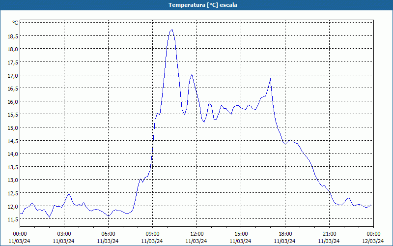Select the 15,0 y-axis value
Image resolution: width=393 pixels, height=246 pixels.
click(13, 128)
